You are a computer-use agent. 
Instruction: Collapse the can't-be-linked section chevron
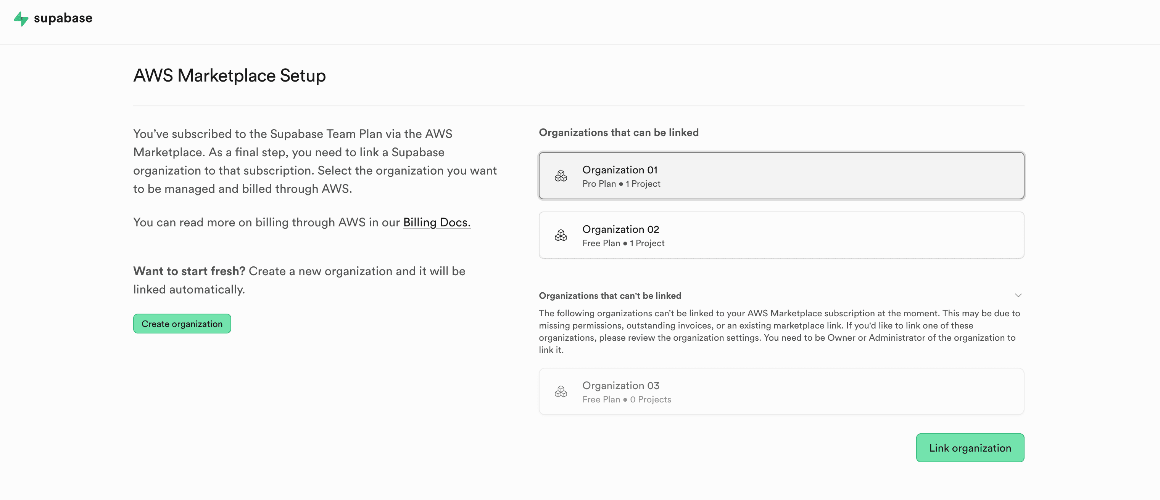[x=1018, y=295]
